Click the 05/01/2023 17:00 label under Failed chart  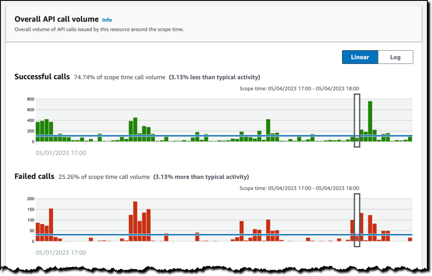(x=61, y=252)
